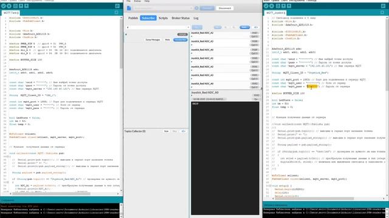
Task: Switch to the Broker Status tab
Action: coord(181,18)
